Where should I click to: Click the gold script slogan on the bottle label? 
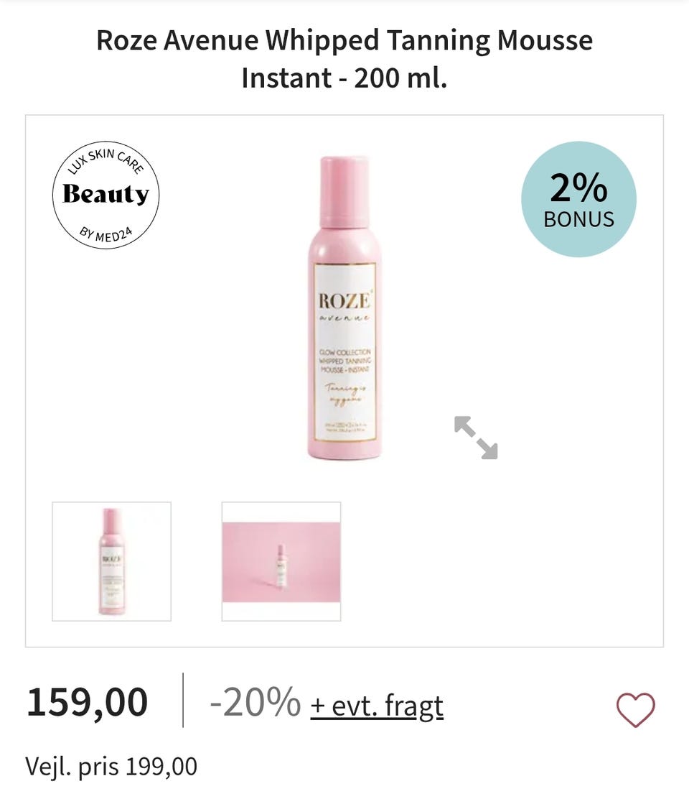pos(345,393)
